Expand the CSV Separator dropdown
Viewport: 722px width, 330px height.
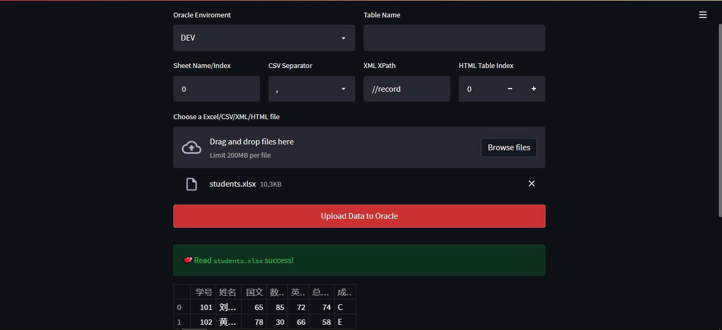click(x=312, y=89)
